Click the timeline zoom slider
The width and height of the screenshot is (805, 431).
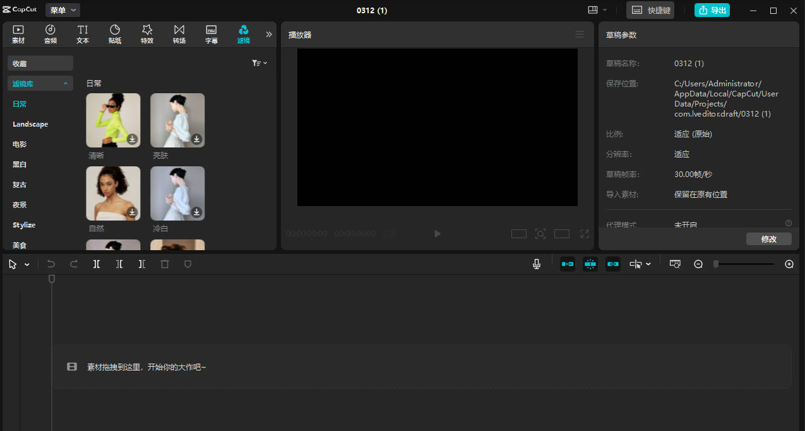point(744,265)
